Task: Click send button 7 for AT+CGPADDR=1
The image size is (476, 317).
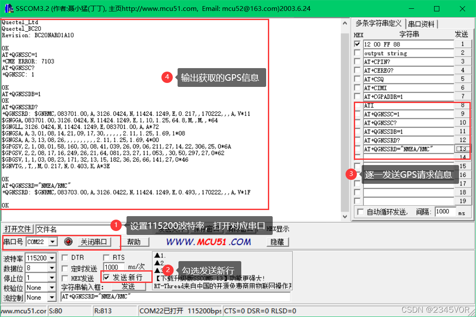Action: [462, 96]
